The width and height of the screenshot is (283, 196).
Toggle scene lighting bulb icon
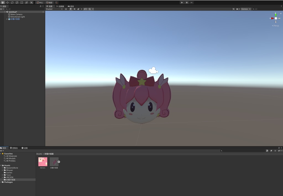tap(70, 9)
